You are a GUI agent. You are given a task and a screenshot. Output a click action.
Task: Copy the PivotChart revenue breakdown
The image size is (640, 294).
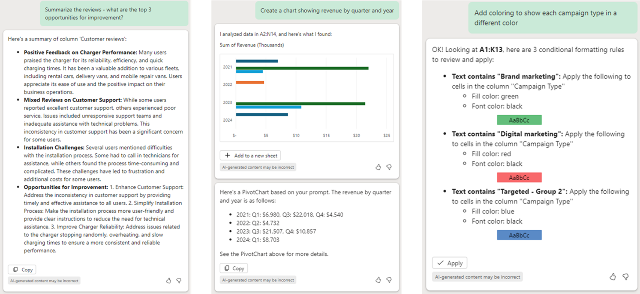pos(233,268)
